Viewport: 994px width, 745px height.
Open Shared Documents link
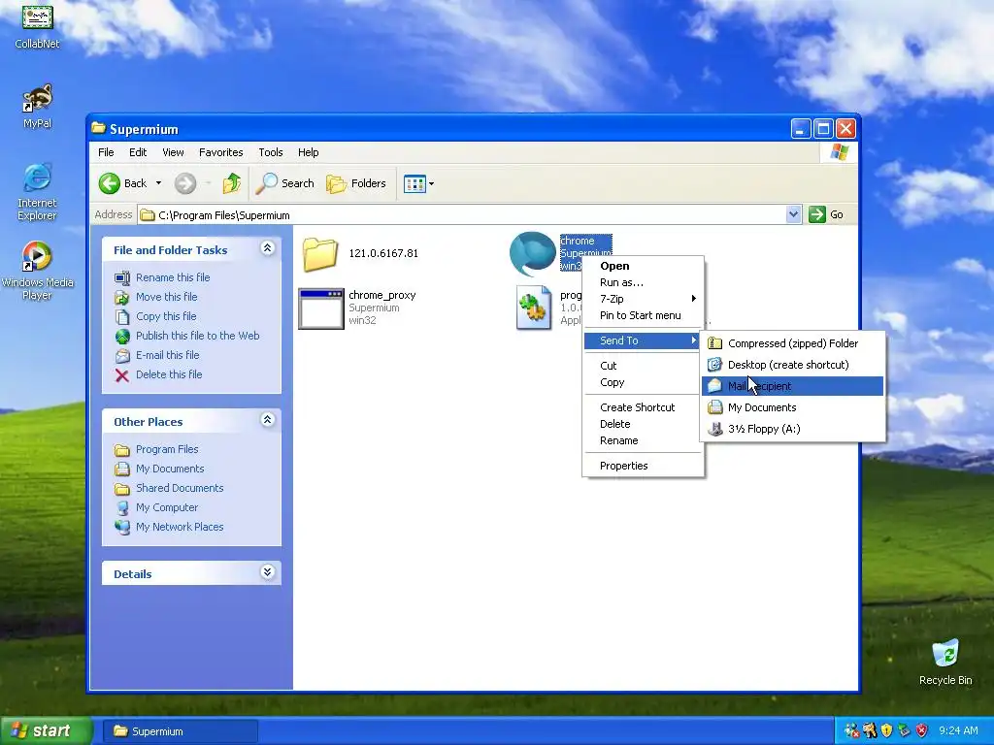[x=180, y=488]
